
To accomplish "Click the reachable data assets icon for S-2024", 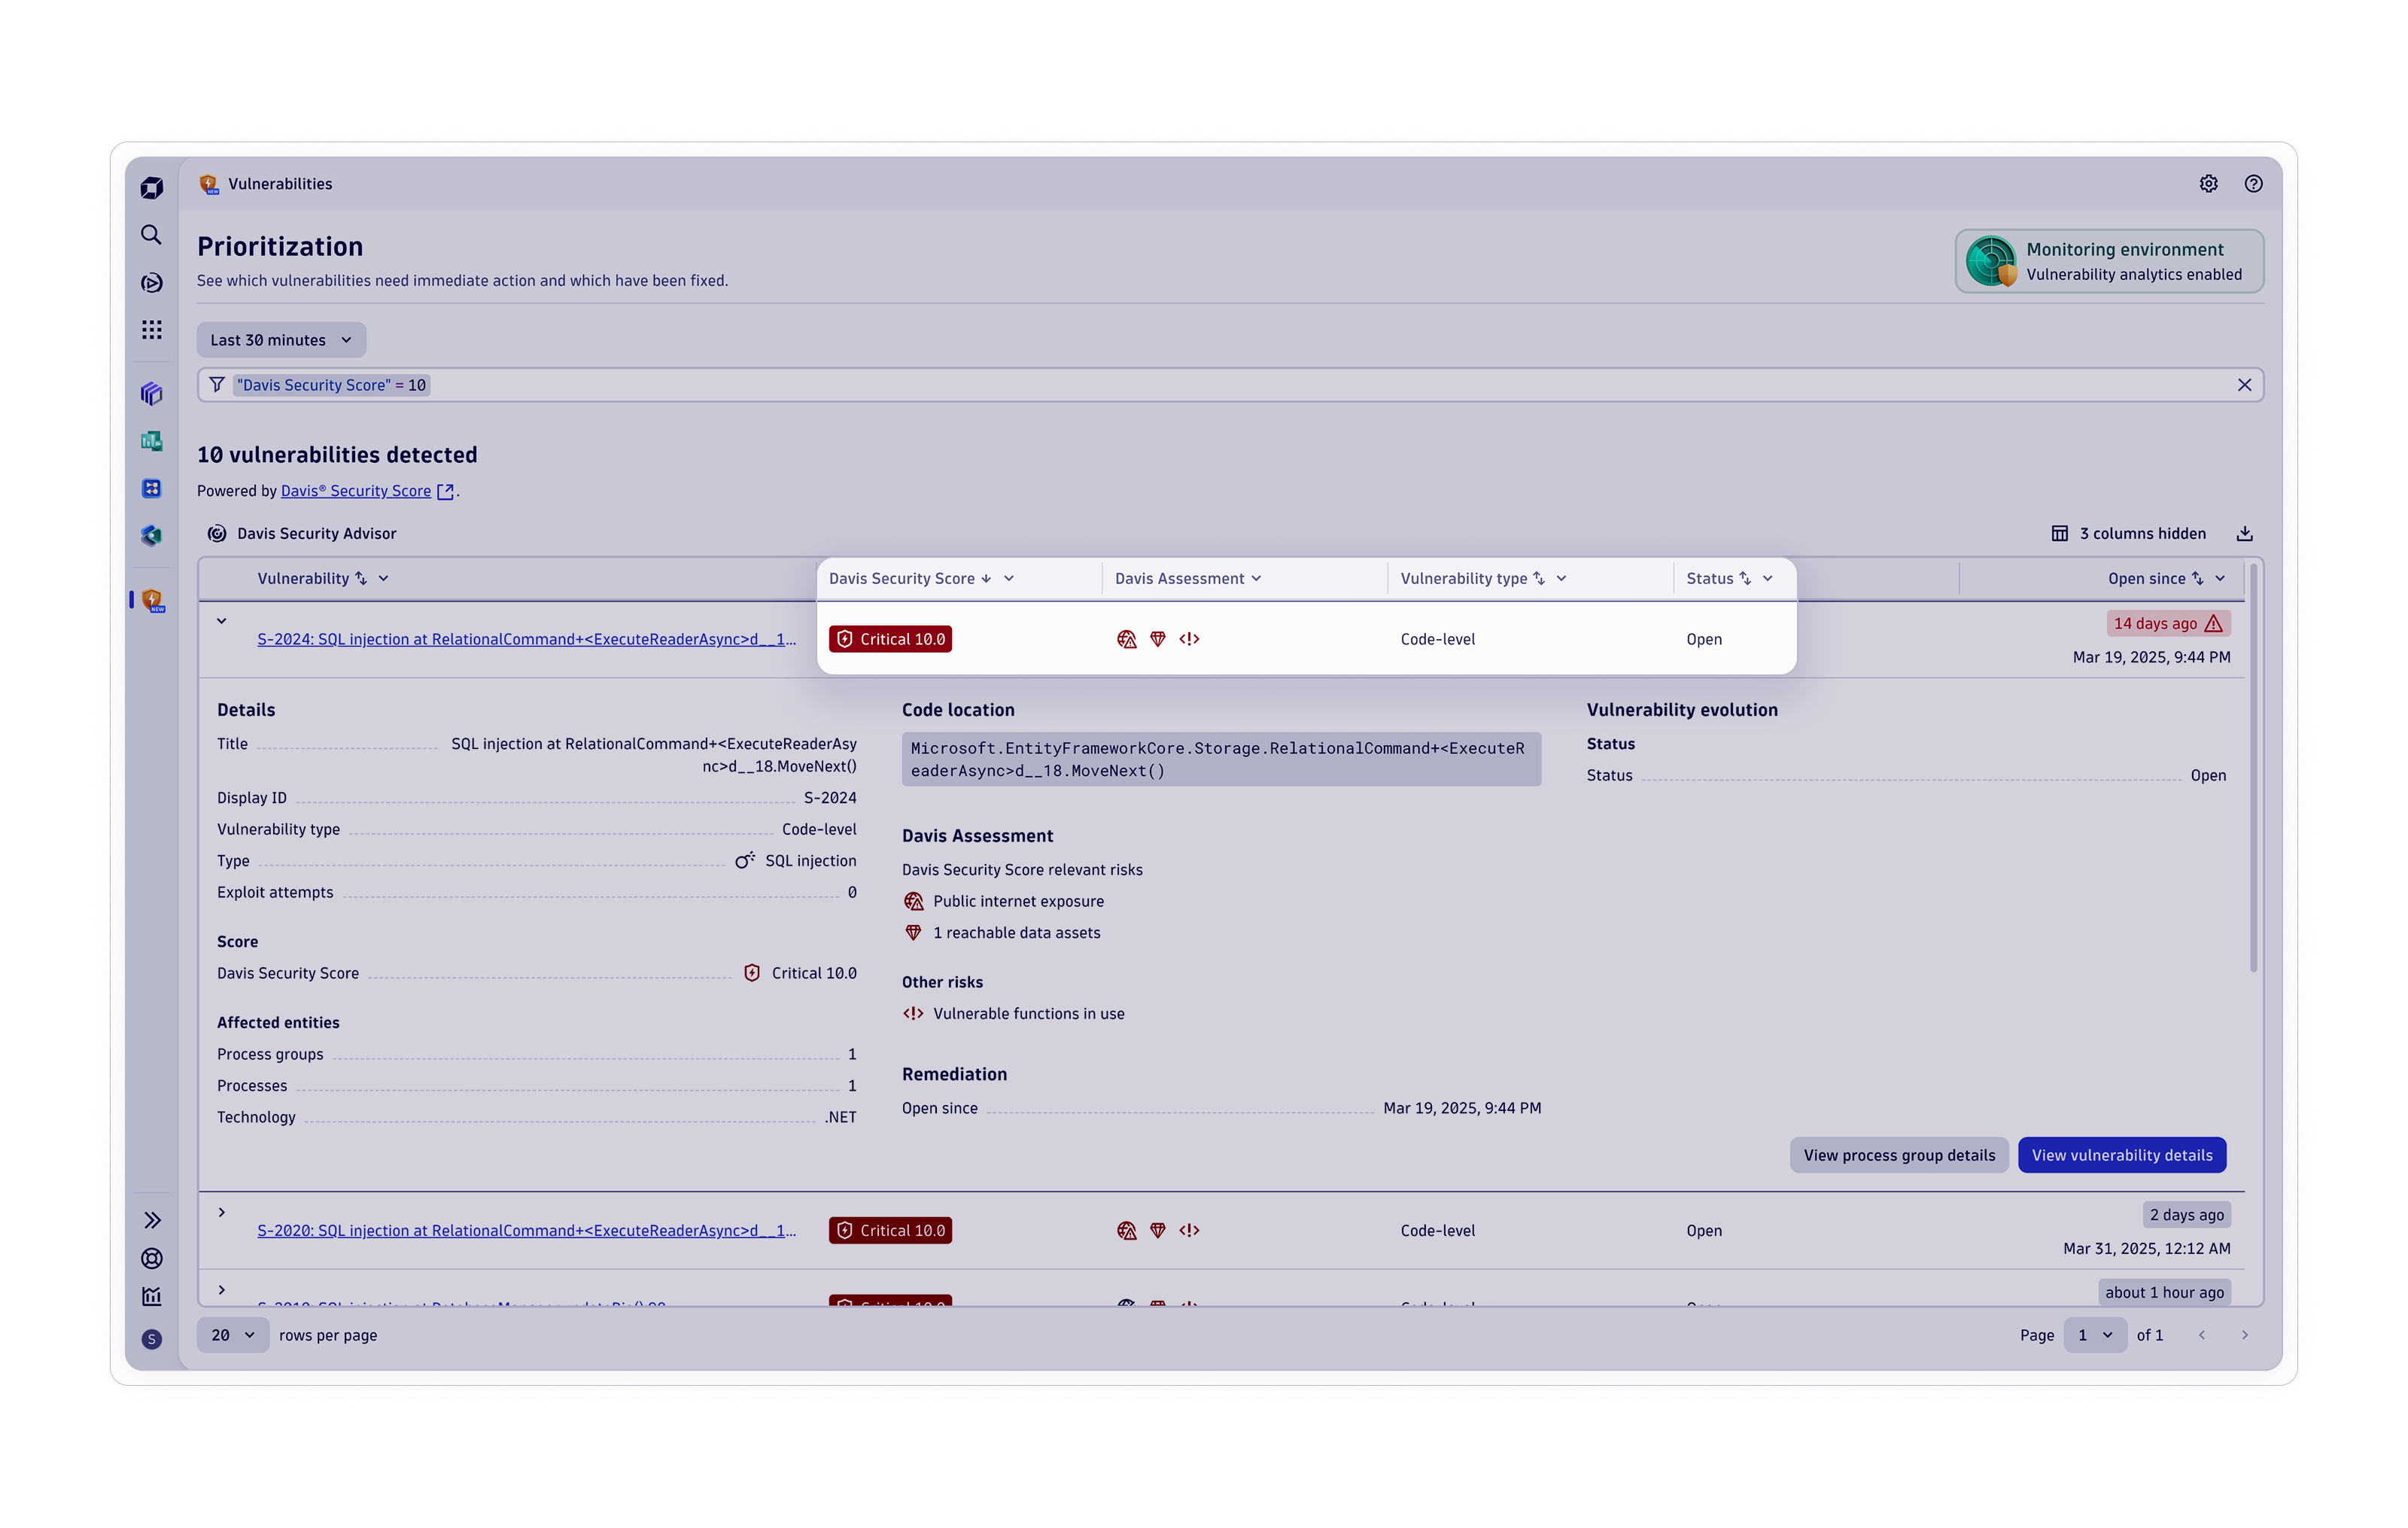I will pyautogui.click(x=1158, y=639).
